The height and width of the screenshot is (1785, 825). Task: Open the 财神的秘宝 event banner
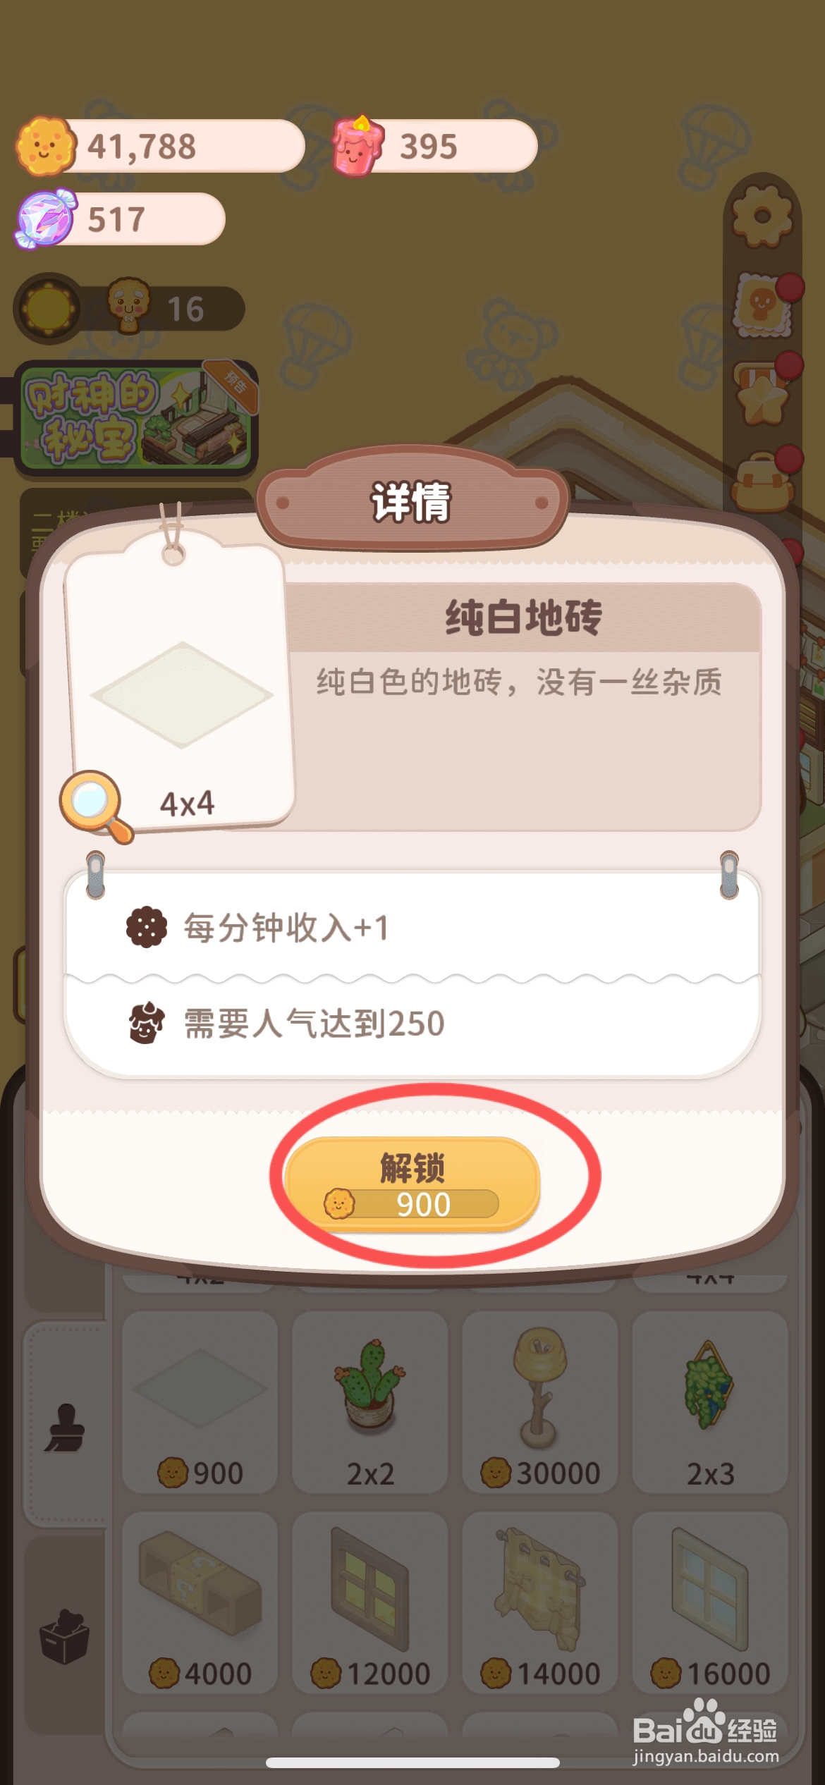click(x=135, y=417)
